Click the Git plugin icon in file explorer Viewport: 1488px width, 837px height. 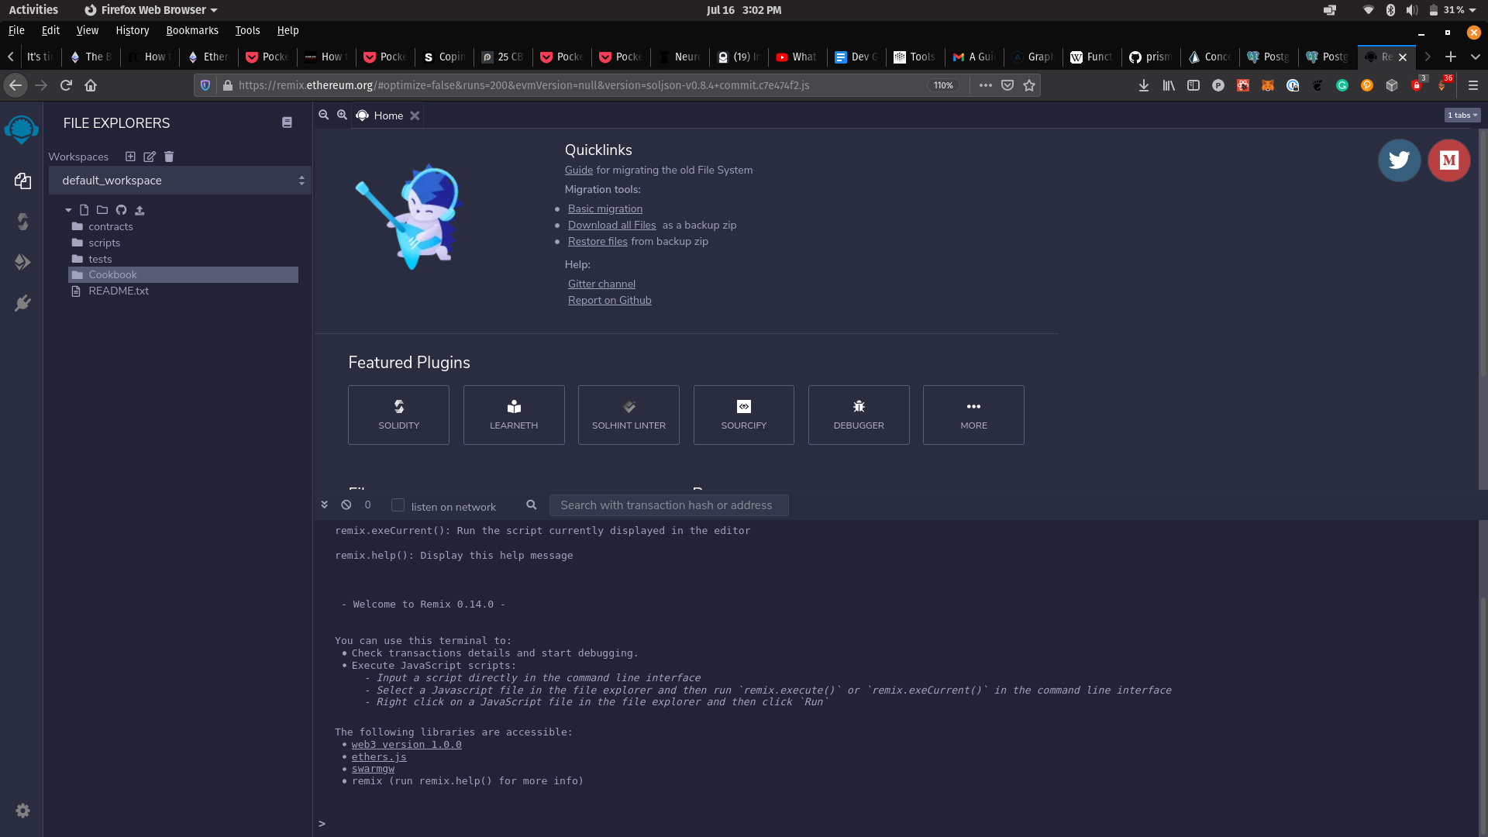(x=122, y=209)
